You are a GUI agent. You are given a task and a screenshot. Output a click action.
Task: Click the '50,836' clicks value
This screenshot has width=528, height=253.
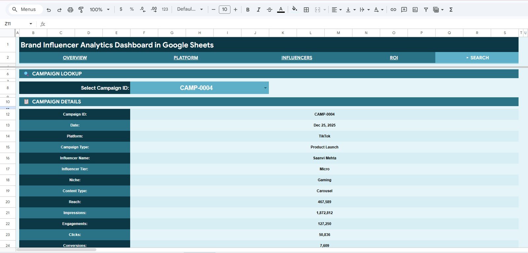[324, 235]
